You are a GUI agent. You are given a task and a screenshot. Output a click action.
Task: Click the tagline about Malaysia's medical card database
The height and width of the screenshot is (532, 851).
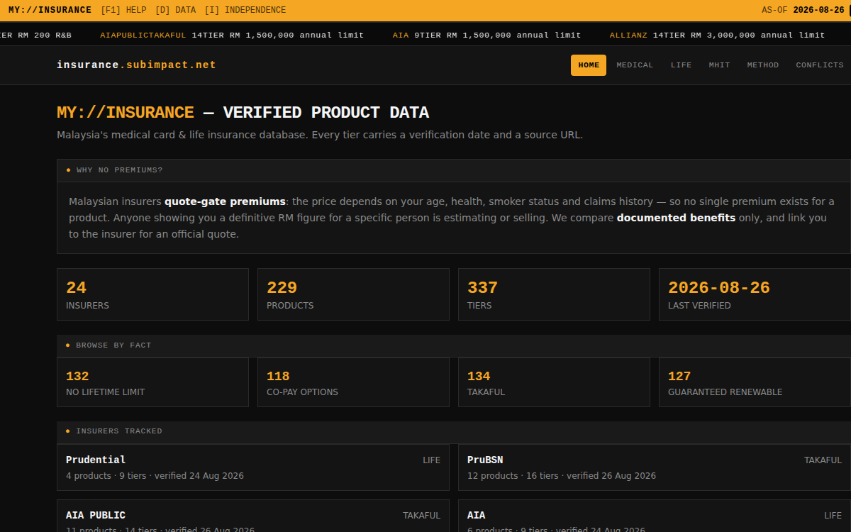[320, 135]
